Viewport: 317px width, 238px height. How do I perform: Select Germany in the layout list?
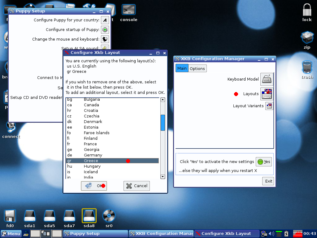112,155
